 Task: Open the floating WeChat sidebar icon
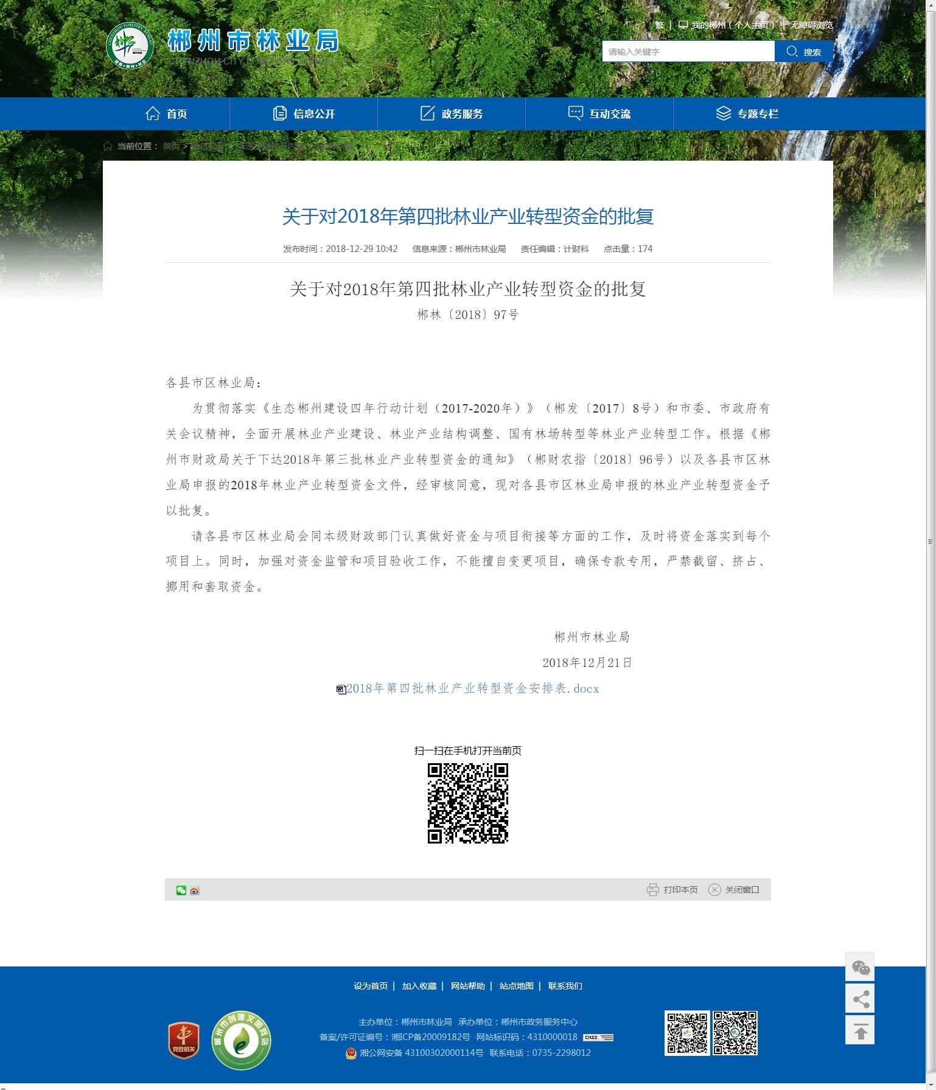[x=860, y=967]
